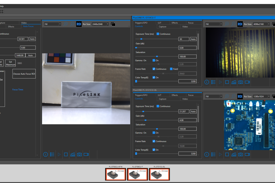
Task: Open feature list icon below yellow striped preview
Action: [x=213, y=82]
